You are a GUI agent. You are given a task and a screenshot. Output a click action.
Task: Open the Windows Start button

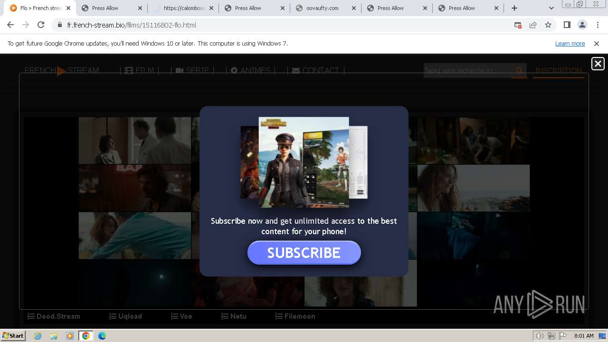(x=13, y=335)
